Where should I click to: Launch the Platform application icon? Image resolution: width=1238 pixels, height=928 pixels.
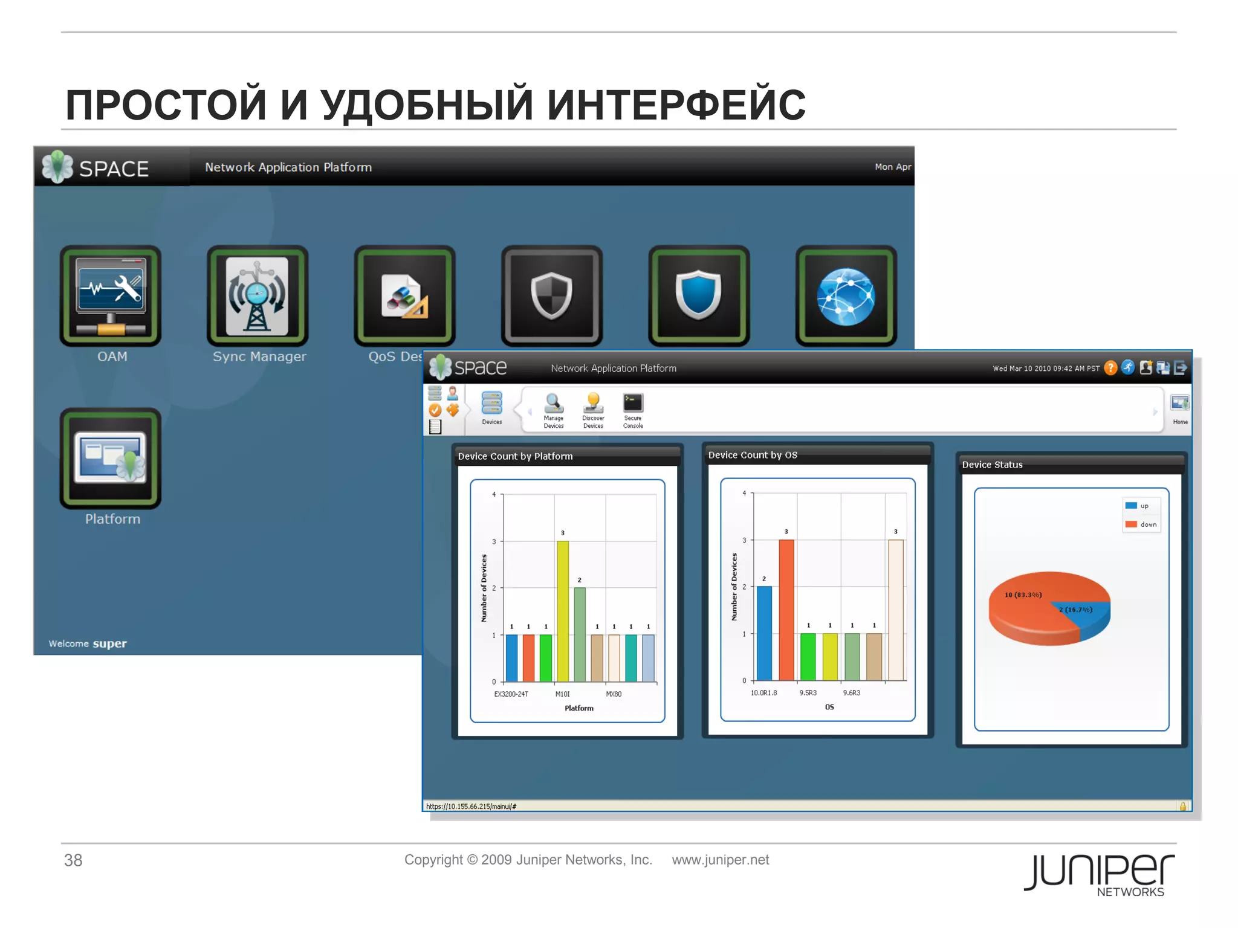(111, 458)
